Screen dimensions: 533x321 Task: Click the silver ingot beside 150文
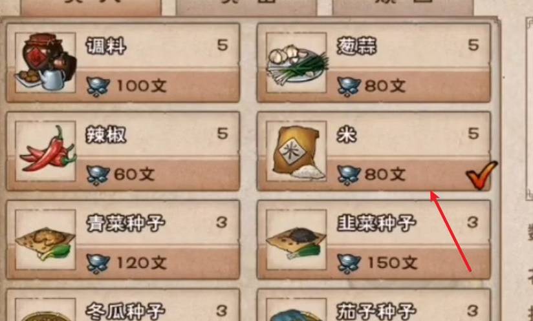click(349, 264)
